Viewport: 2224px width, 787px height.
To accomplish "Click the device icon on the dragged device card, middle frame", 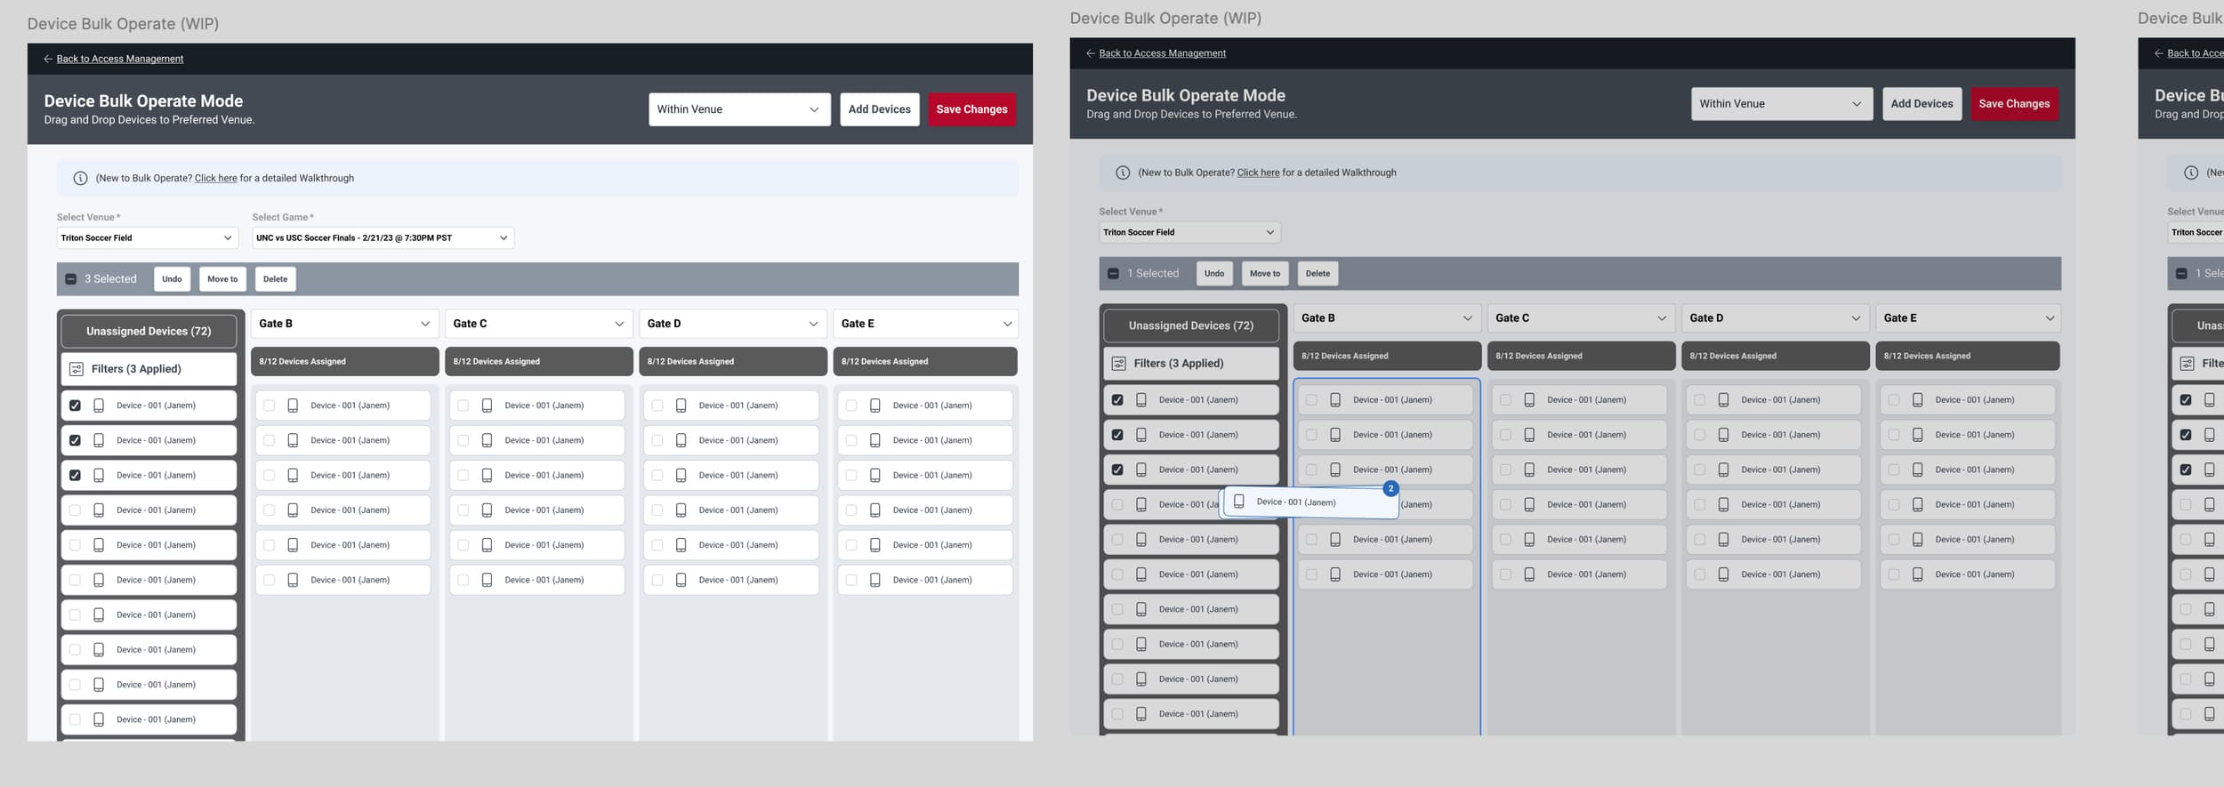I will [x=1239, y=502].
